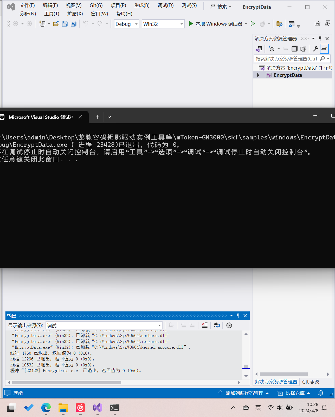Click collapse all icon in Solution Explorer
Image resolution: width=335 pixels, height=417 pixels.
(294, 49)
